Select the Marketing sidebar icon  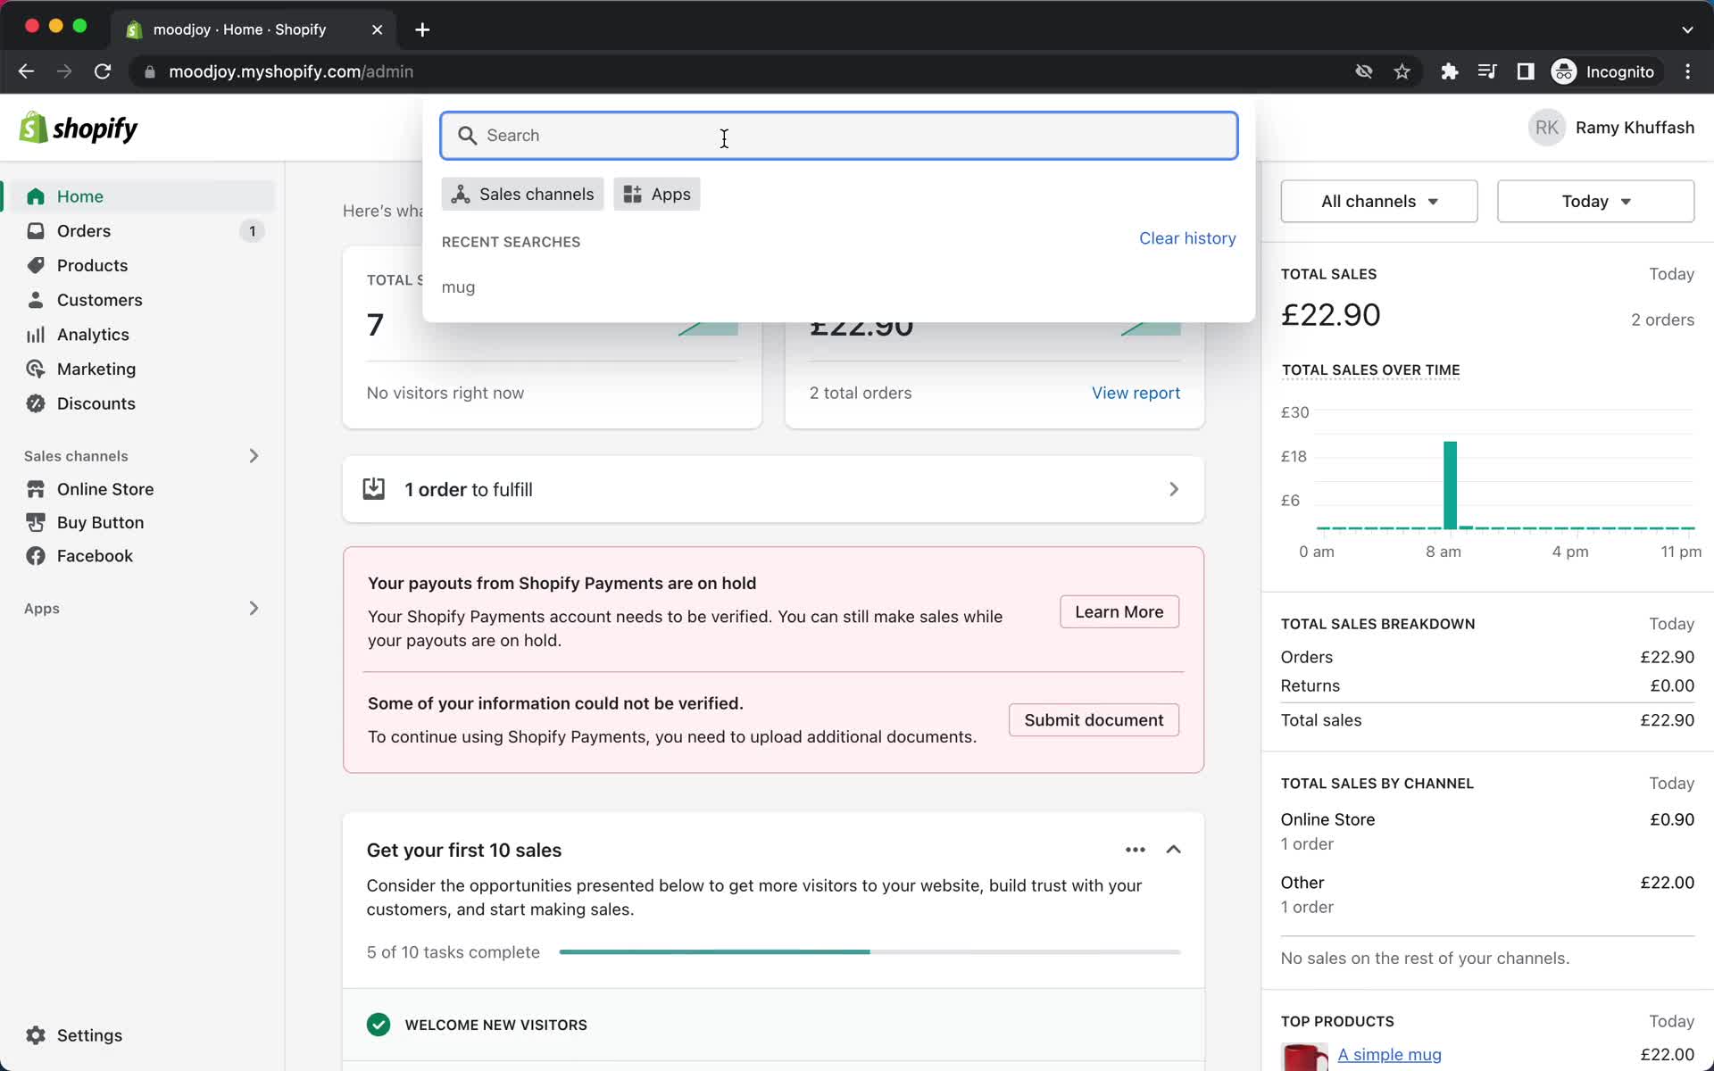[x=35, y=369]
